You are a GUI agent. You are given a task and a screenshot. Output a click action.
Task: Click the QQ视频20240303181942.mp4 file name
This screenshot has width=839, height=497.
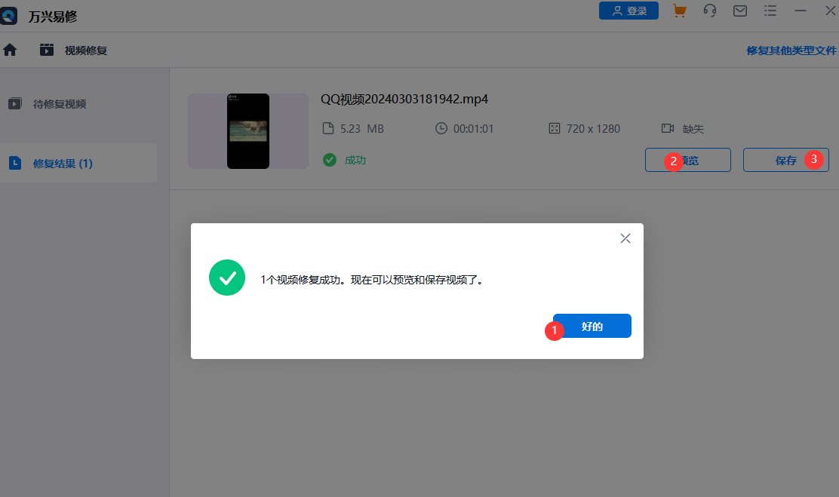tap(404, 99)
